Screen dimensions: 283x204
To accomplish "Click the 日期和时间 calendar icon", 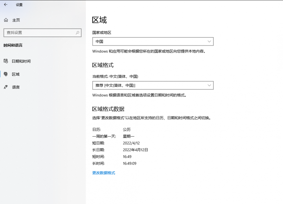I will (x=6, y=61).
